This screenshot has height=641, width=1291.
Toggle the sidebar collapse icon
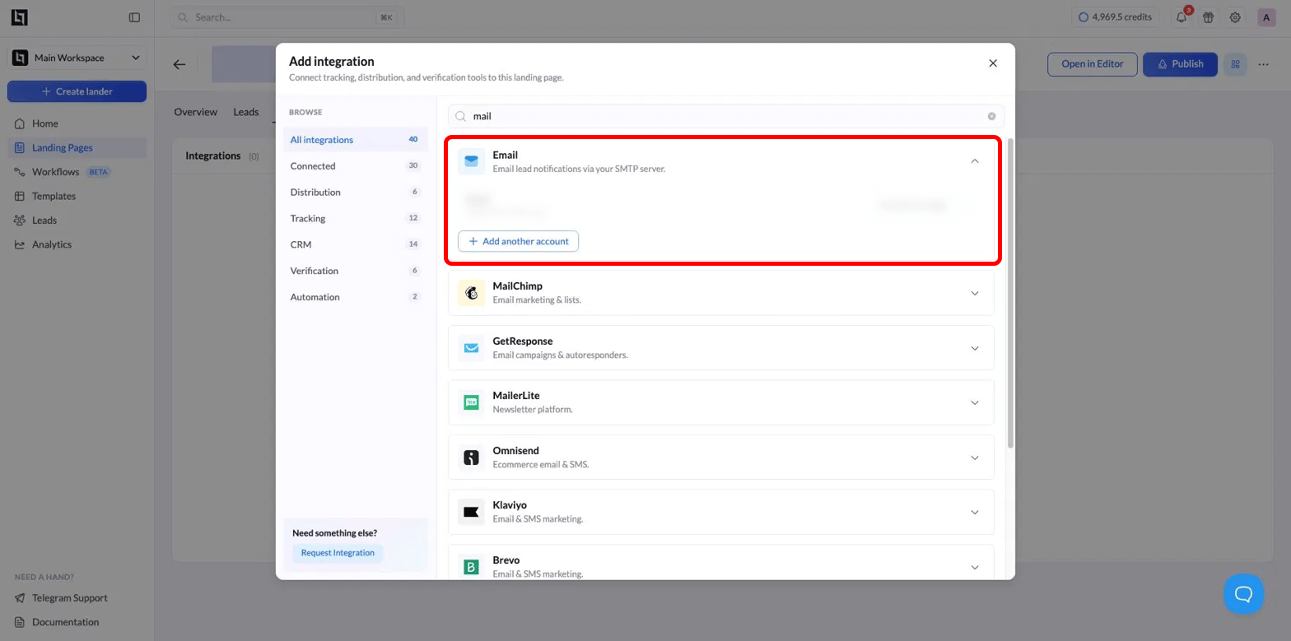135,17
